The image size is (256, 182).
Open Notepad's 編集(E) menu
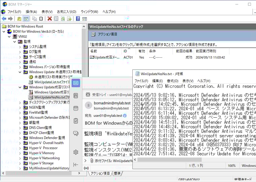click(x=157, y=81)
